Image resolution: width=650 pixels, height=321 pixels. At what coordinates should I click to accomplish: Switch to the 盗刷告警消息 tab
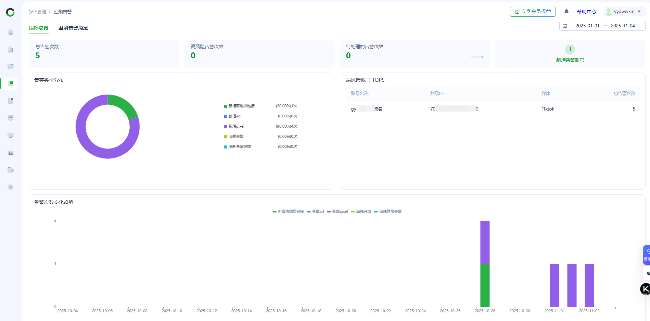pyautogui.click(x=73, y=28)
